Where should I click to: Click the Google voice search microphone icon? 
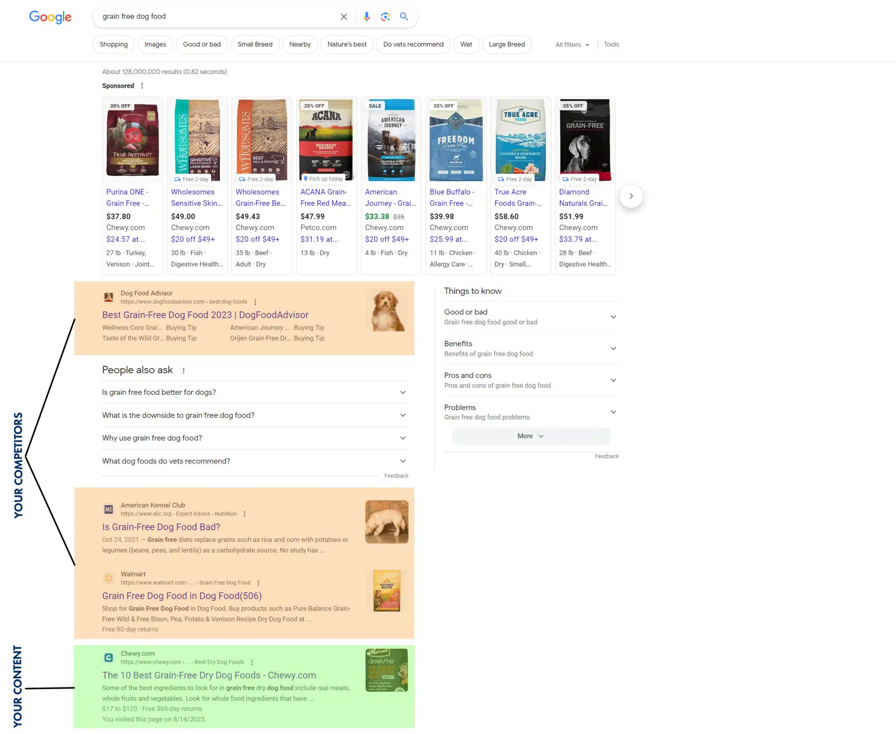pos(367,16)
